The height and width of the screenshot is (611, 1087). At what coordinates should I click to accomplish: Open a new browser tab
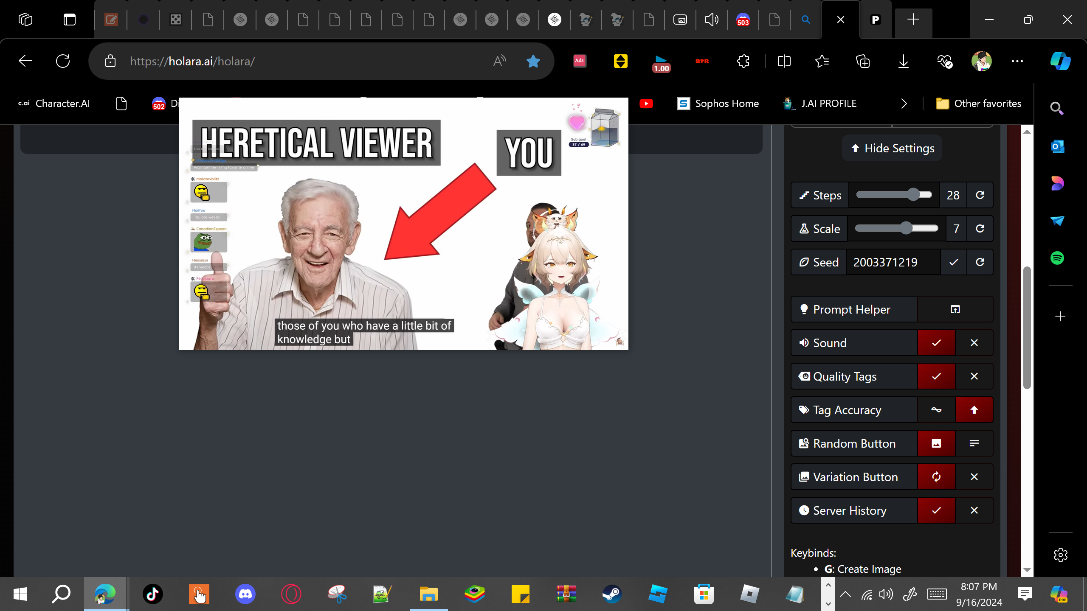click(x=913, y=20)
